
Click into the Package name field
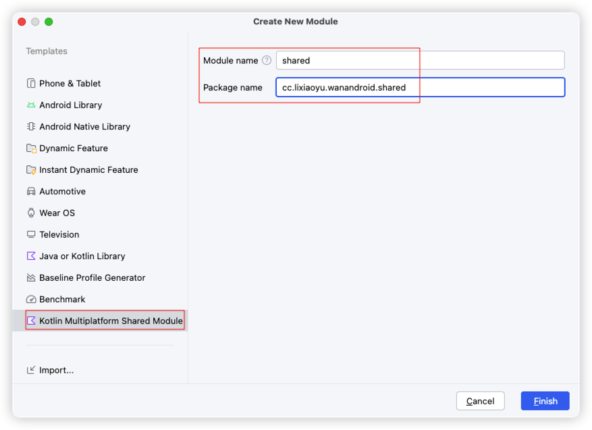pyautogui.click(x=420, y=88)
